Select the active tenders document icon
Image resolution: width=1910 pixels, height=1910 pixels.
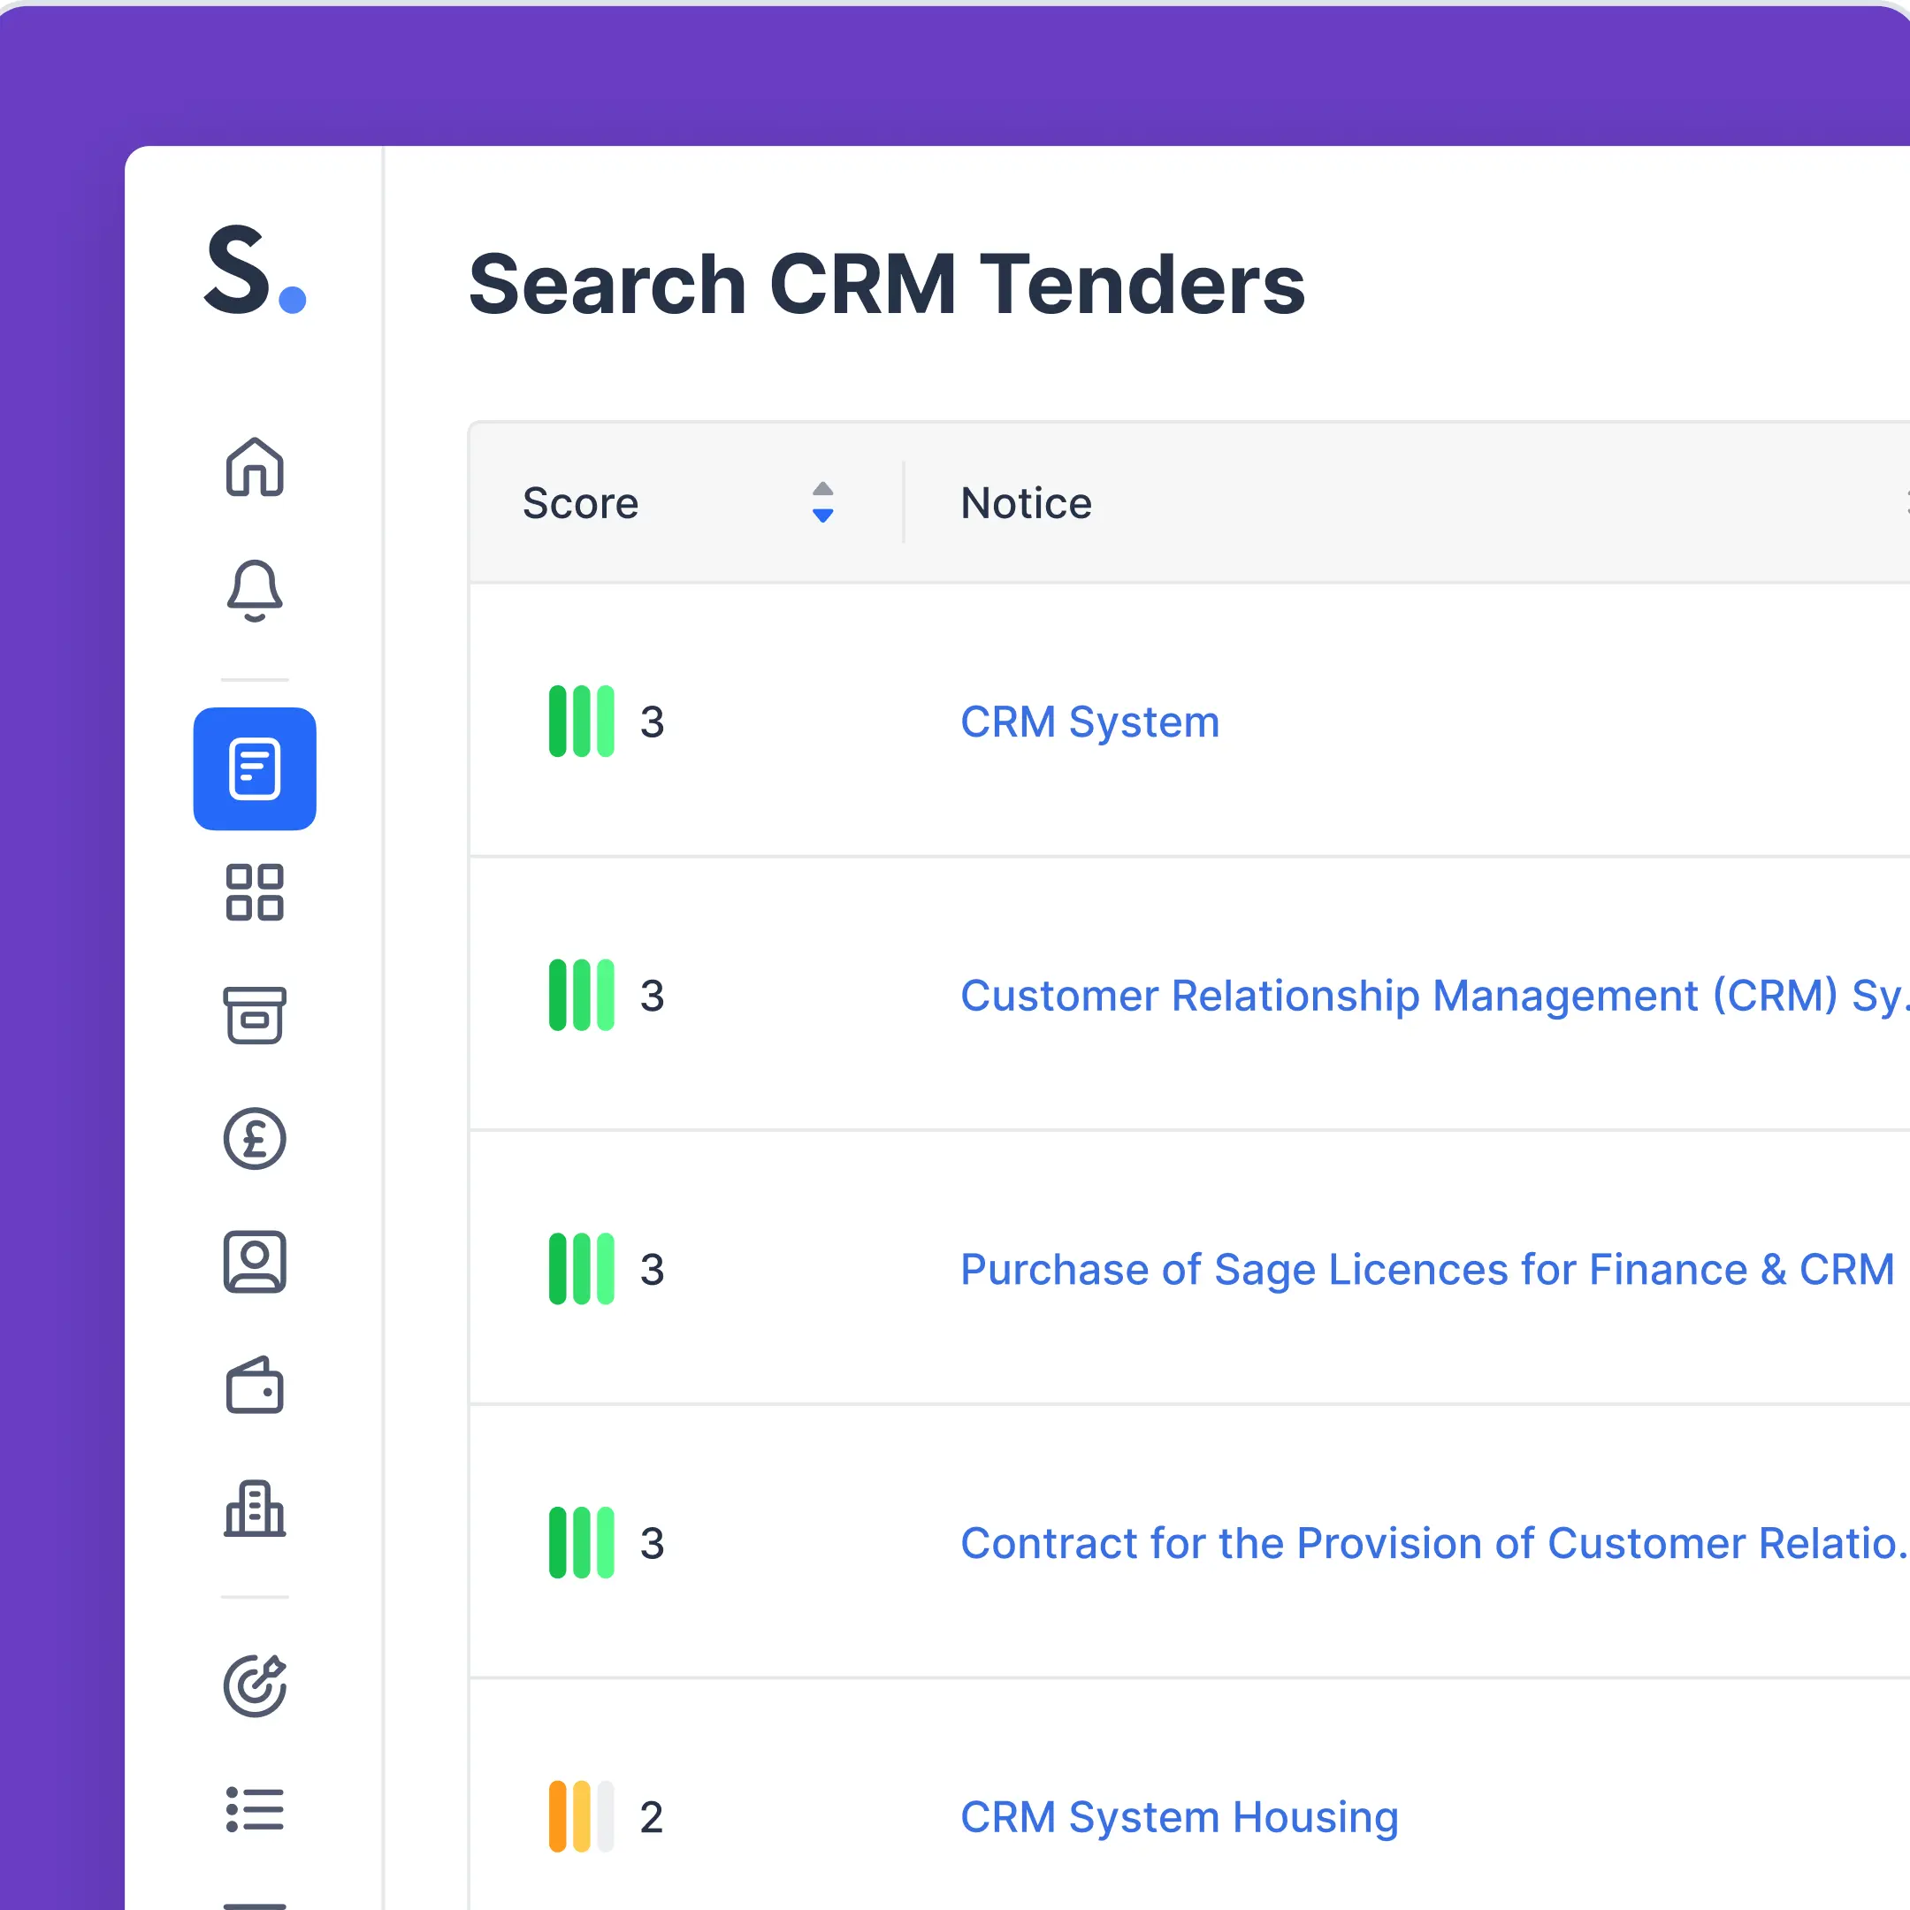pos(255,768)
